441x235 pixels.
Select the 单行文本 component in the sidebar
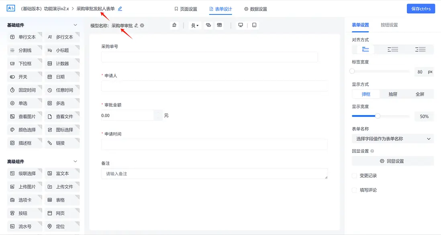click(24, 37)
